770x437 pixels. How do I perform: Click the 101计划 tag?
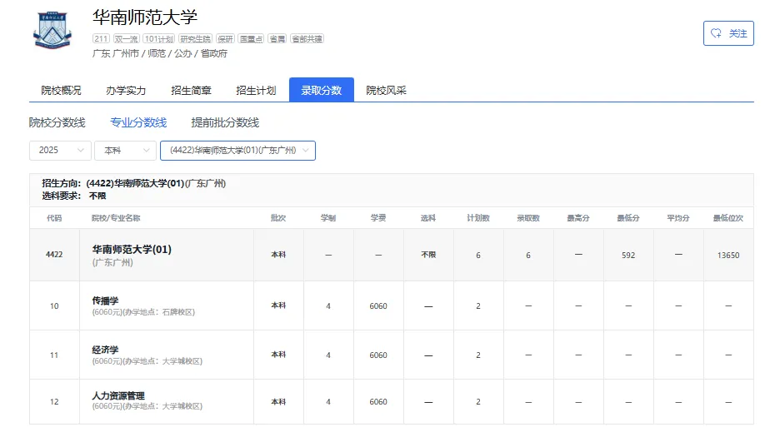(158, 39)
